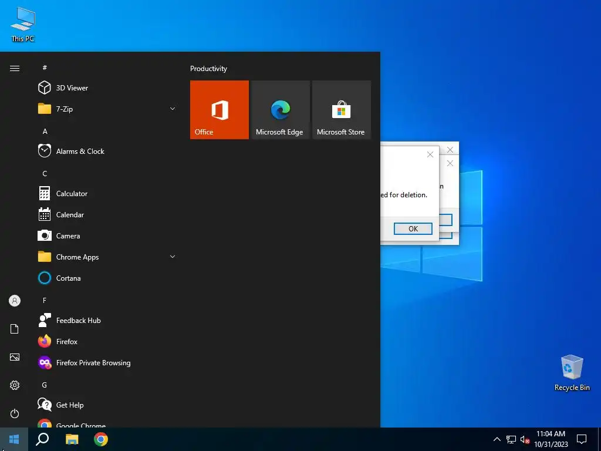The height and width of the screenshot is (451, 601).
Task: Open the user account icon in Start
Action: point(15,301)
